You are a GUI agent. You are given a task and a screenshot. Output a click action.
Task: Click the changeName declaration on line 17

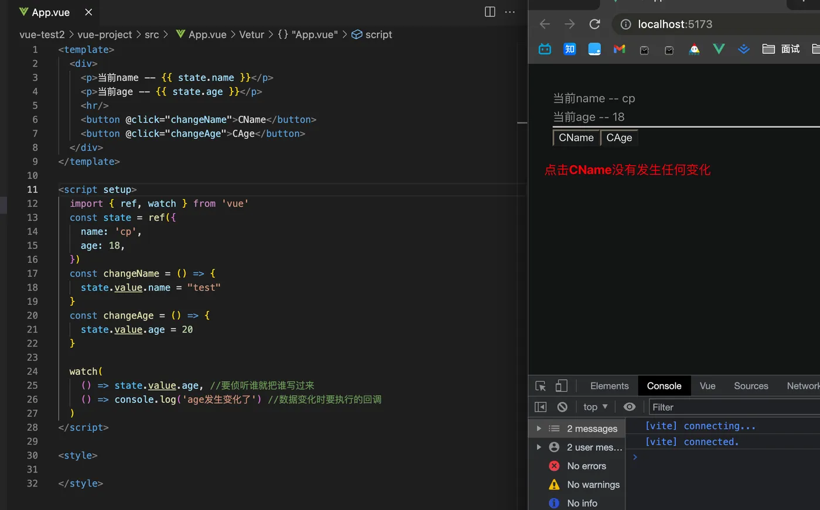131,273
